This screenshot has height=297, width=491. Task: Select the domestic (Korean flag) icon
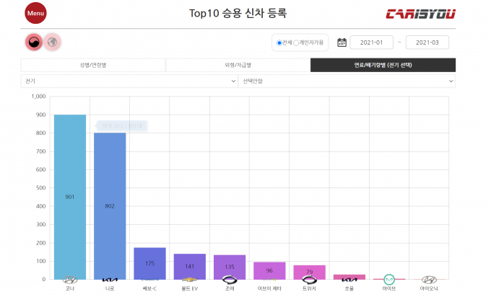(33, 43)
